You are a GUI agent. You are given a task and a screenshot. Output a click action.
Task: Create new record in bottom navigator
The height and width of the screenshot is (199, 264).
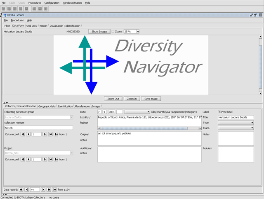coord(54,190)
